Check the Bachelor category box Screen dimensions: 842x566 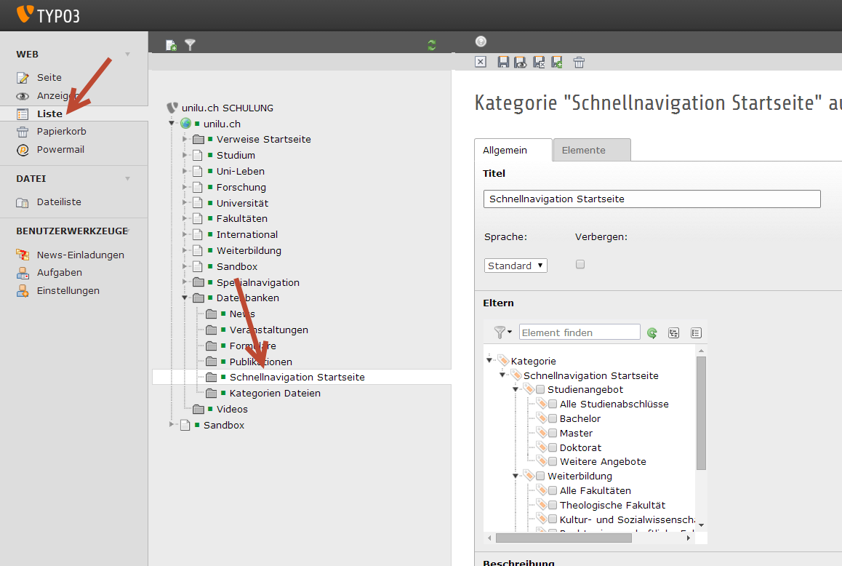pos(553,418)
